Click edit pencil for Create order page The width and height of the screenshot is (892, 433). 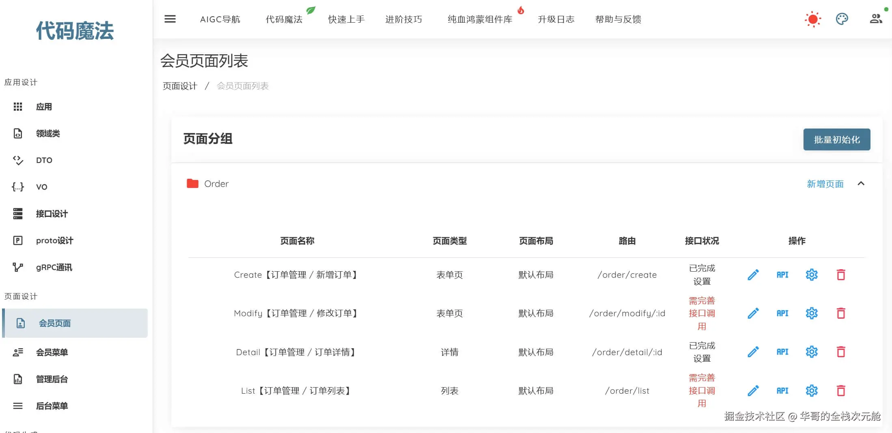click(x=753, y=275)
